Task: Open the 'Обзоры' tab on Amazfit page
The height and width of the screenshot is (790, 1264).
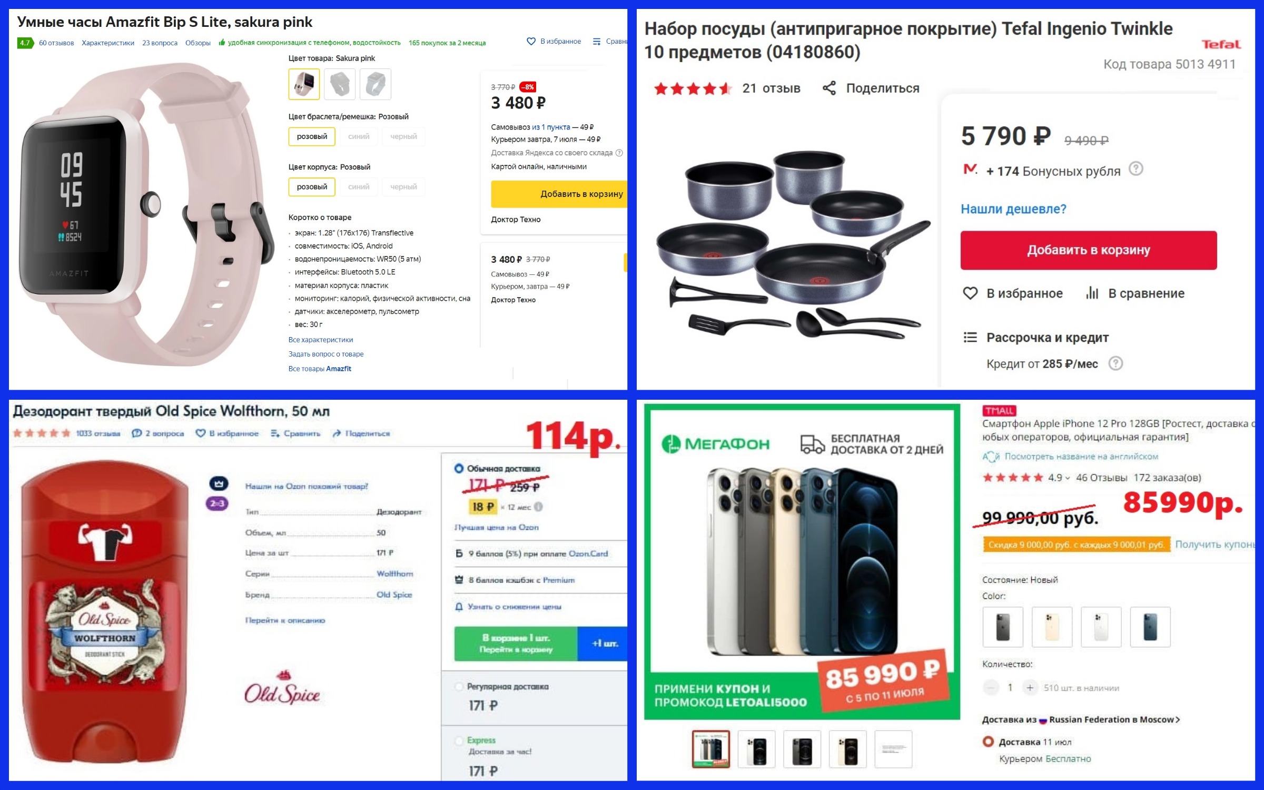Action: click(x=198, y=43)
